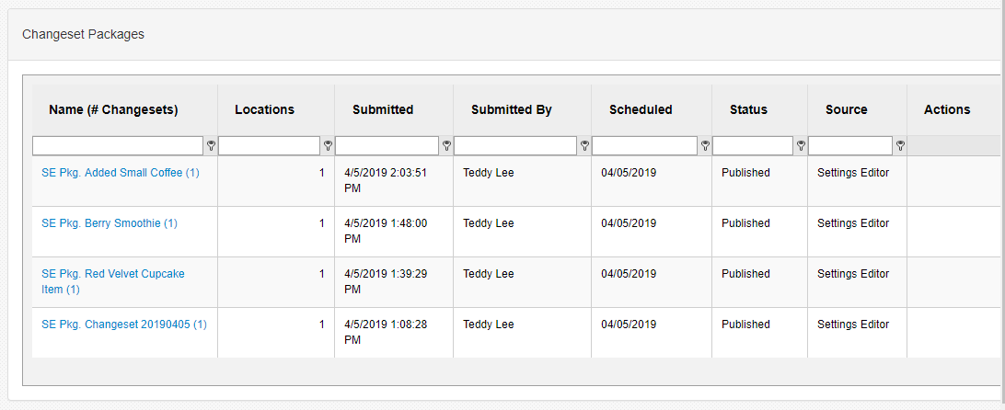This screenshot has height=410, width=1005.
Task: Focus the Locations filter text box
Action: (x=269, y=146)
